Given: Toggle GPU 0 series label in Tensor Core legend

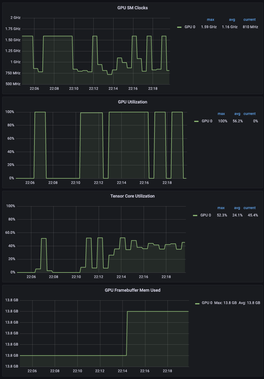Looking at the screenshot, I should point(206,215).
